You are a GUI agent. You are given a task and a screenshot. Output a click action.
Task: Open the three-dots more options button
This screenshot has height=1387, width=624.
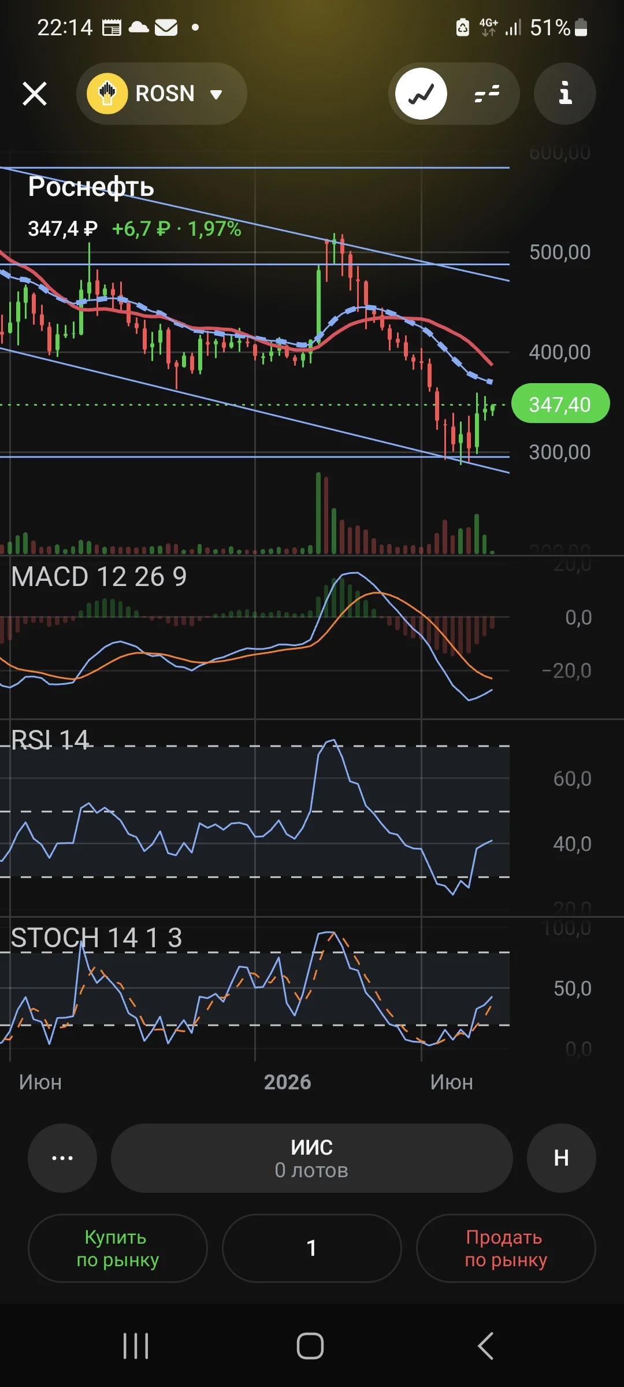click(62, 1158)
